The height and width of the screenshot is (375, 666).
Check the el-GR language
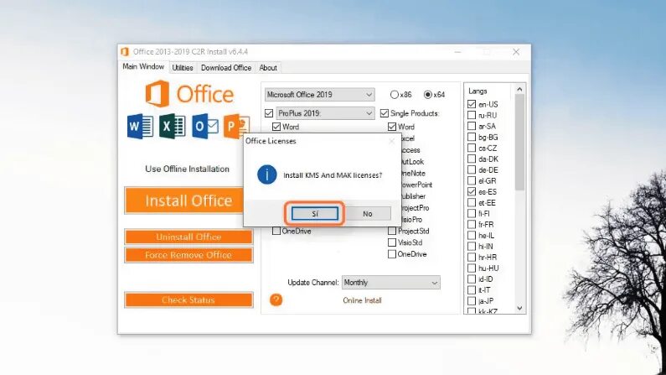click(x=472, y=180)
